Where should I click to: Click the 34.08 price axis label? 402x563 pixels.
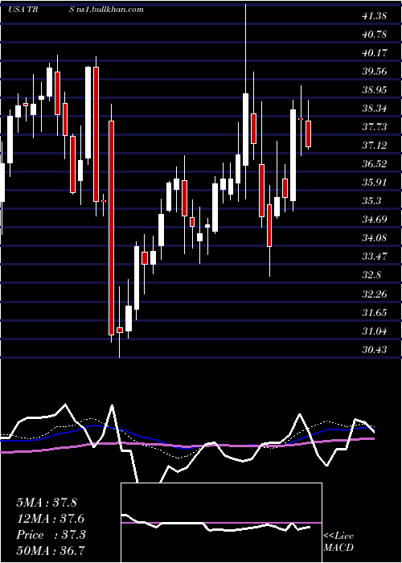point(374,238)
